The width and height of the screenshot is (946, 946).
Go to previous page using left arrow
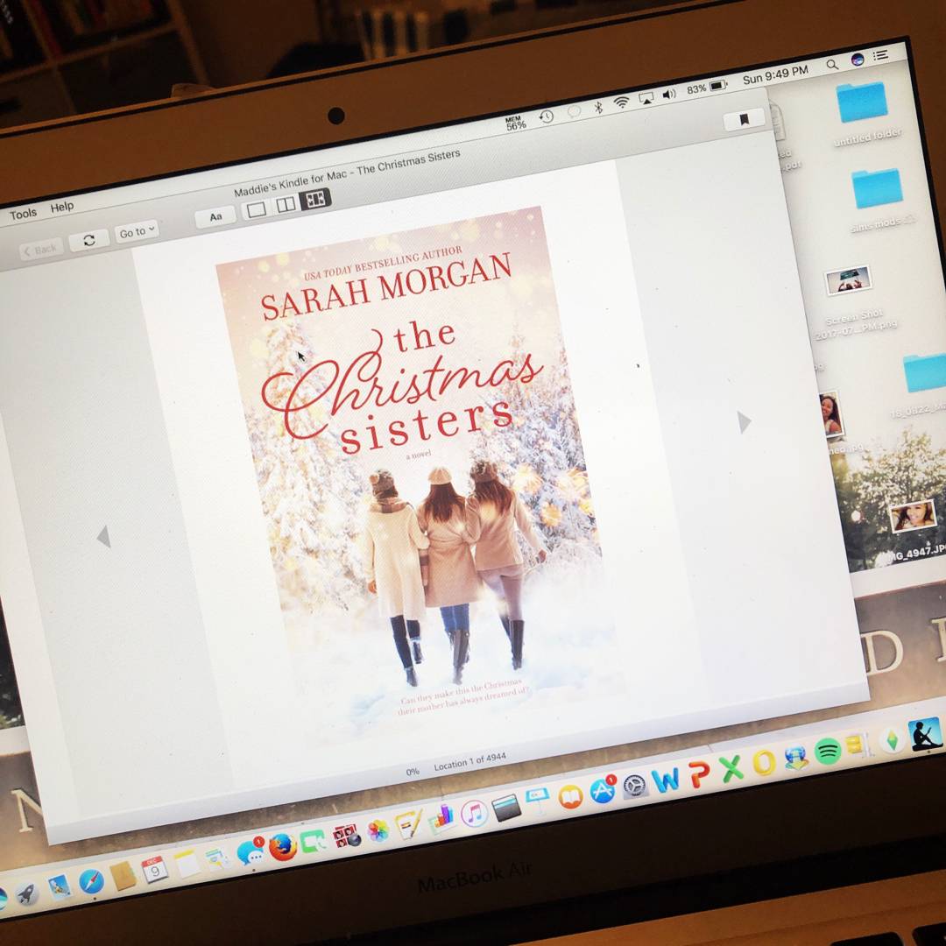(x=103, y=536)
